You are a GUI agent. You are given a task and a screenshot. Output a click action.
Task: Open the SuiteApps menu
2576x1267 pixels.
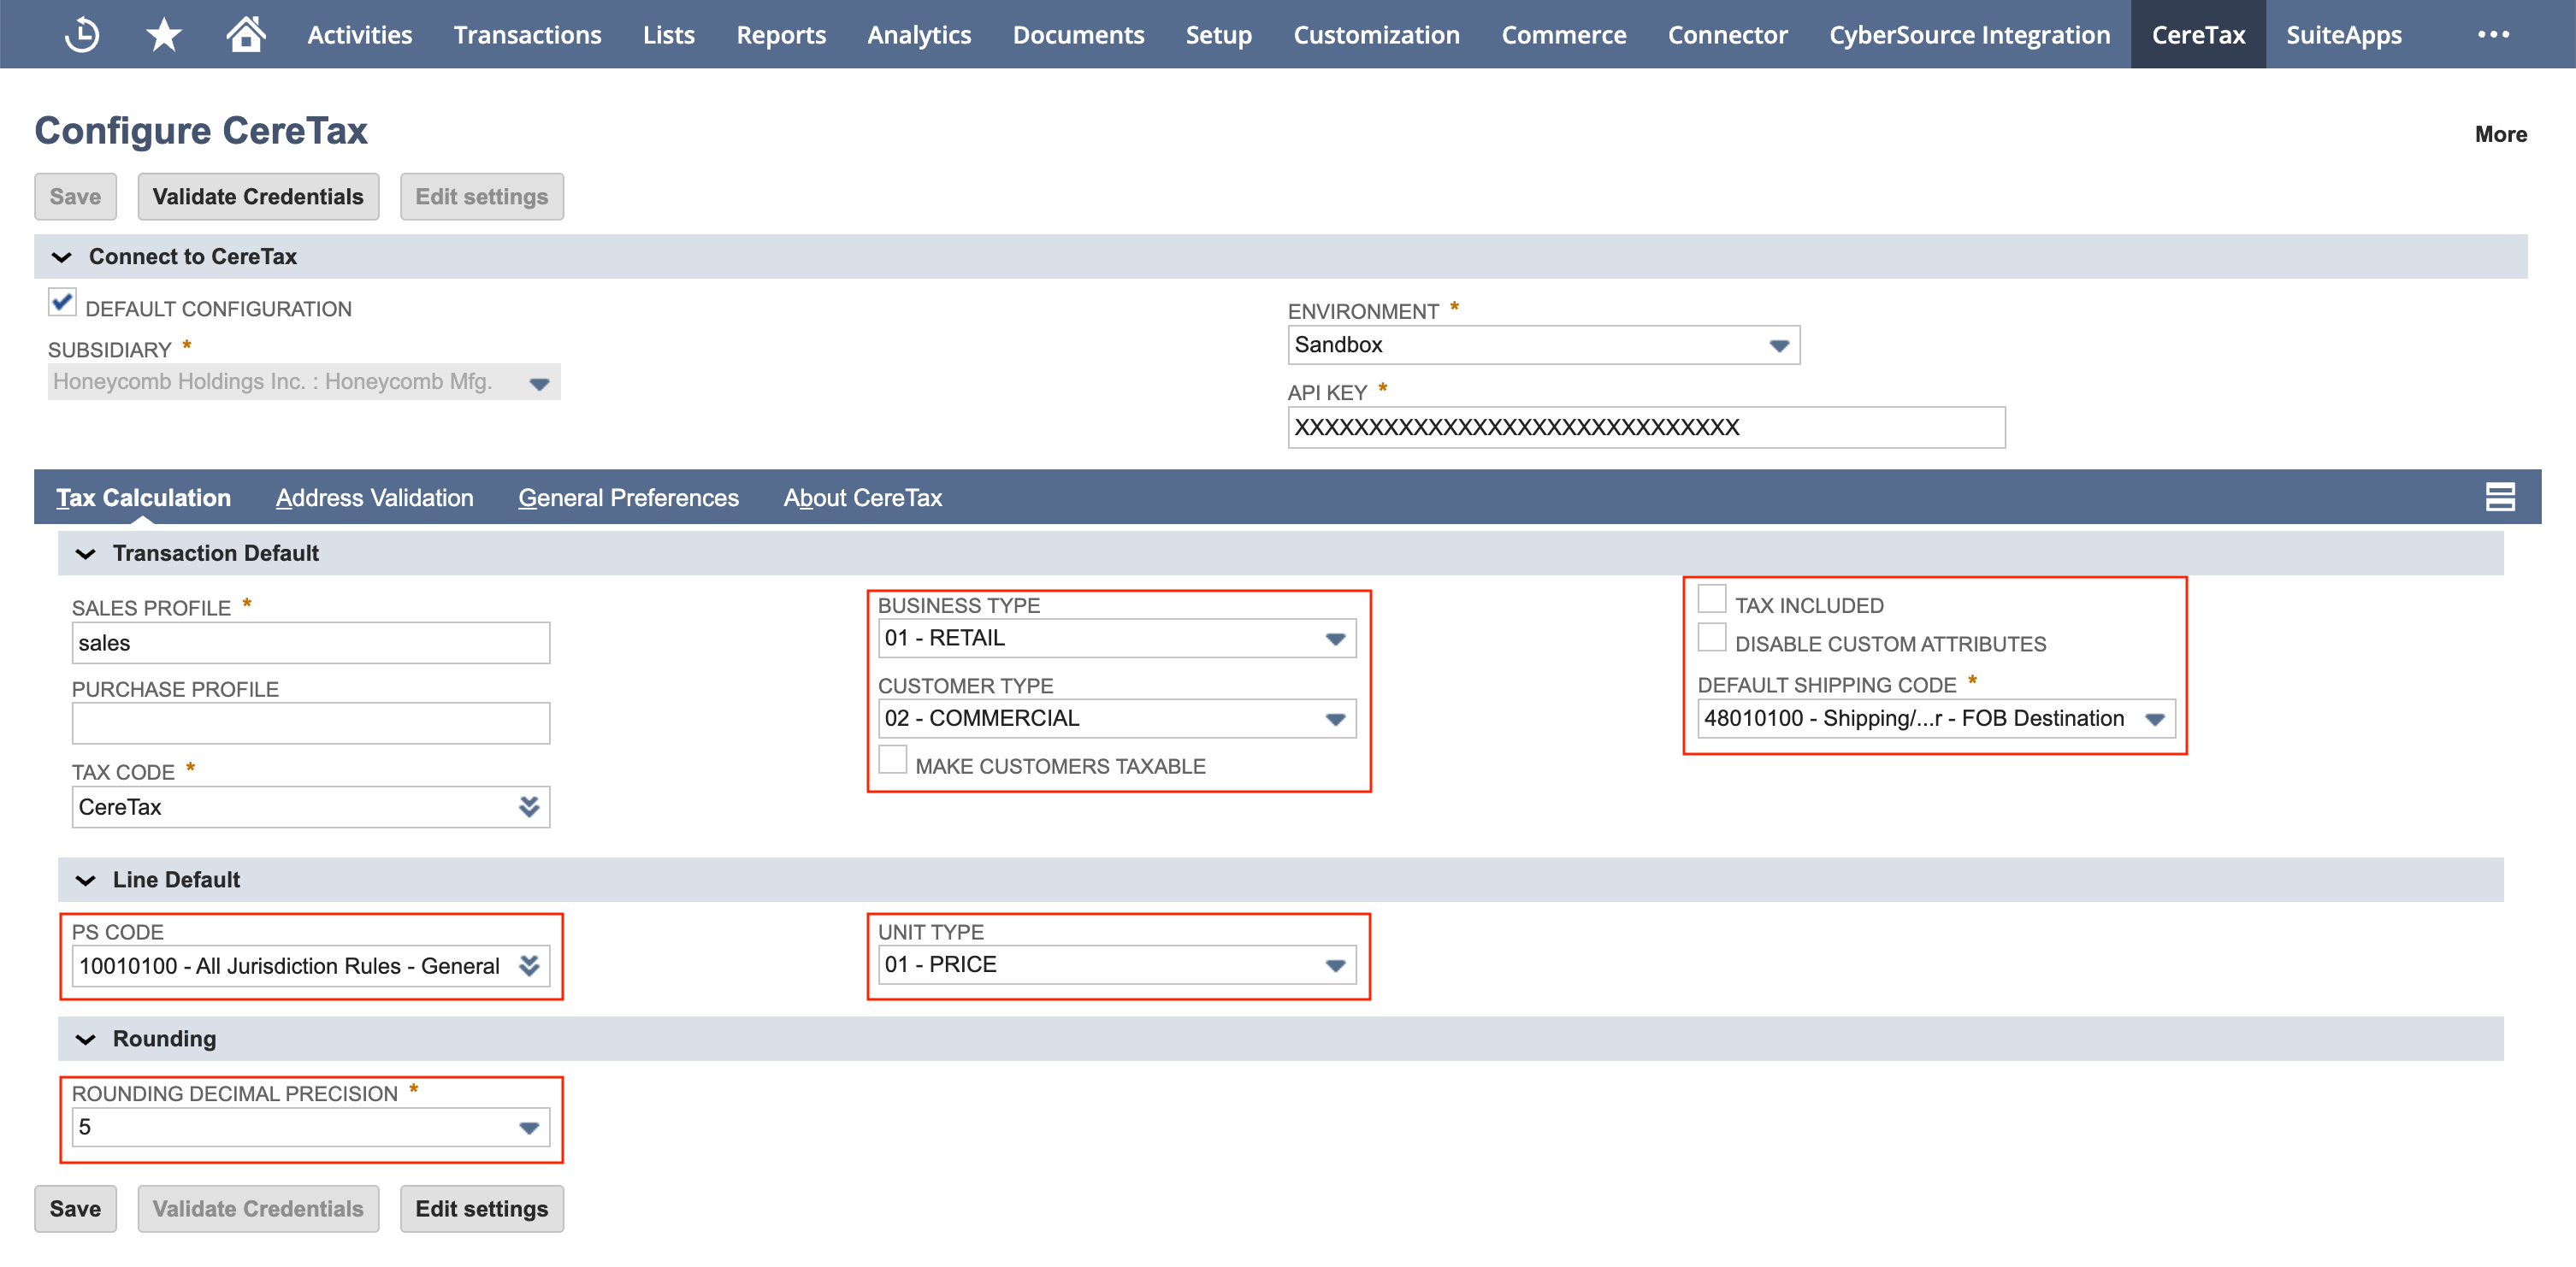(x=2343, y=34)
